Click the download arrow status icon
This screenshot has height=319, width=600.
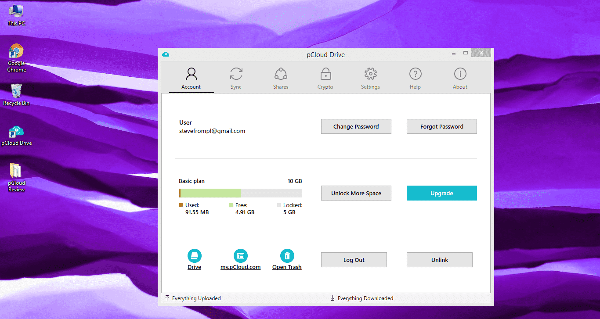point(333,298)
